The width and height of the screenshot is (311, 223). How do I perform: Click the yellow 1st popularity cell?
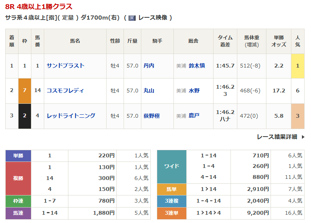297,66
